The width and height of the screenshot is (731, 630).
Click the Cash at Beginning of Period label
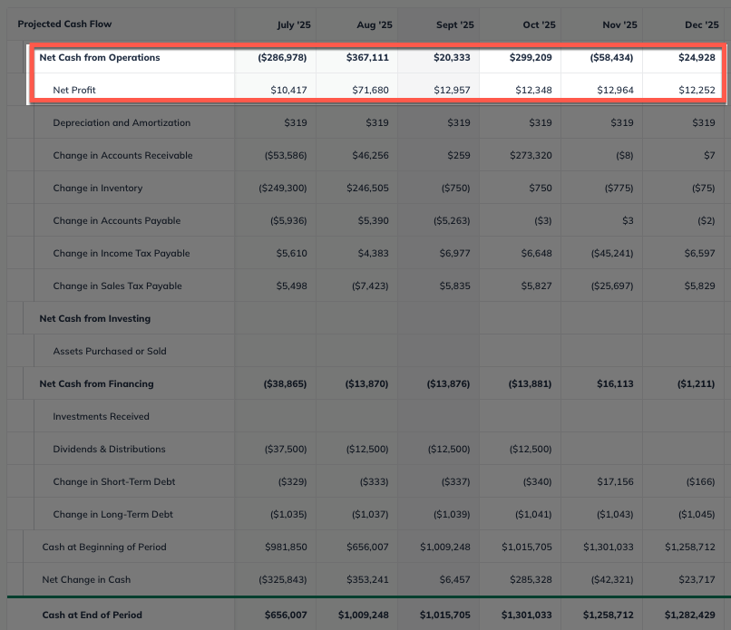[x=104, y=547]
